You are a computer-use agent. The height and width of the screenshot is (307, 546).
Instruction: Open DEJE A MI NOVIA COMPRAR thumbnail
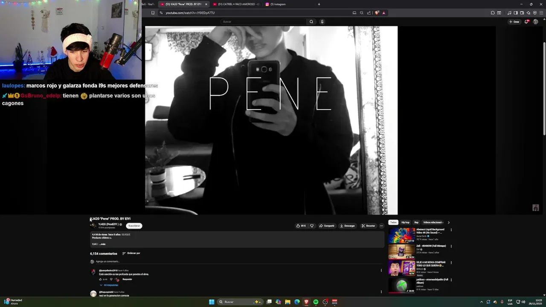(x=401, y=268)
